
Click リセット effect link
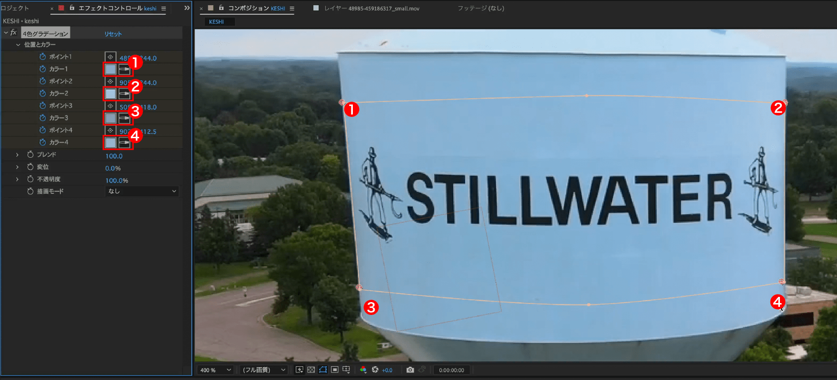tap(113, 34)
